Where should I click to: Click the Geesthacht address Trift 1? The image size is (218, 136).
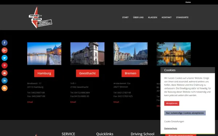(x=73, y=83)
